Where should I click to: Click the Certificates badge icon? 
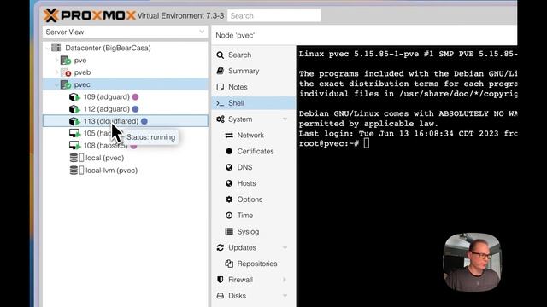(229, 151)
